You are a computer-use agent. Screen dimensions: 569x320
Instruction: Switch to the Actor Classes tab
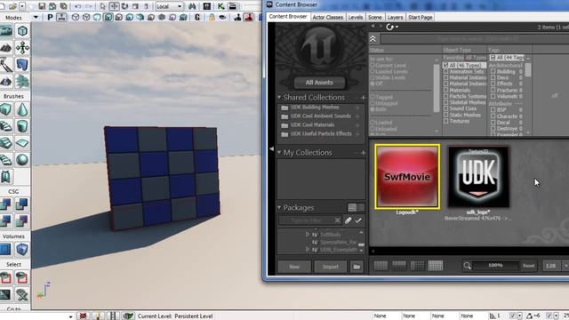pos(328,18)
